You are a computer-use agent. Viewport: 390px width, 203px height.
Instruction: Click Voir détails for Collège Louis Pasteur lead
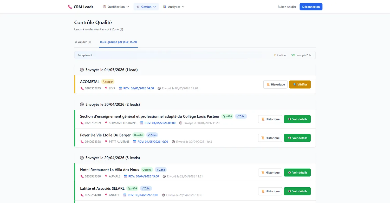click(297, 119)
